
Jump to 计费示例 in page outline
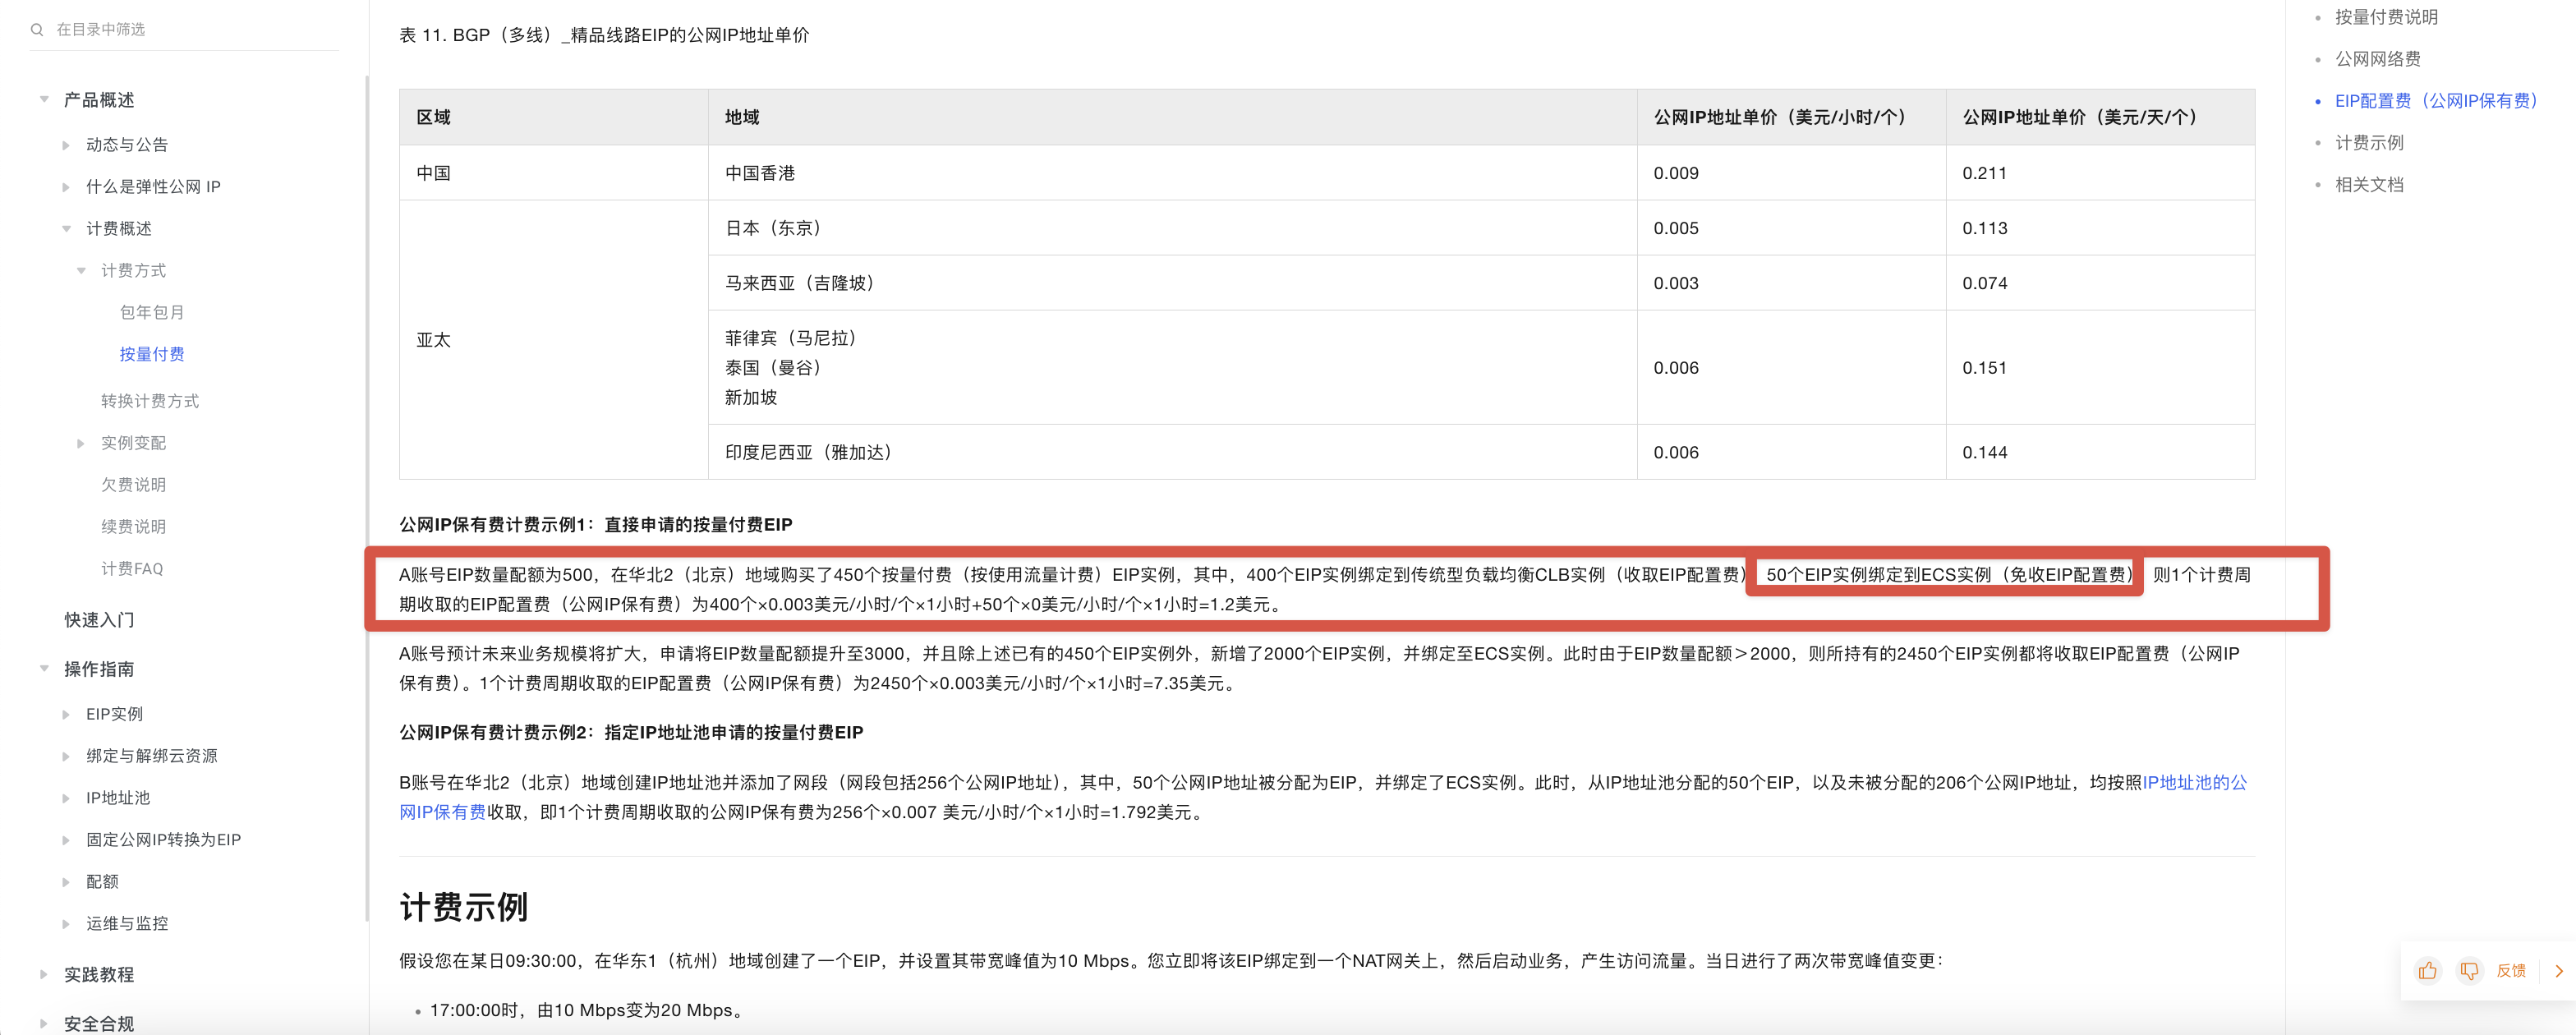pos(2368,142)
